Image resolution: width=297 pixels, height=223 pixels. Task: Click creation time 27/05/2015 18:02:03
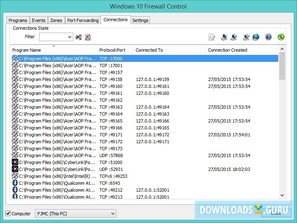point(229,169)
